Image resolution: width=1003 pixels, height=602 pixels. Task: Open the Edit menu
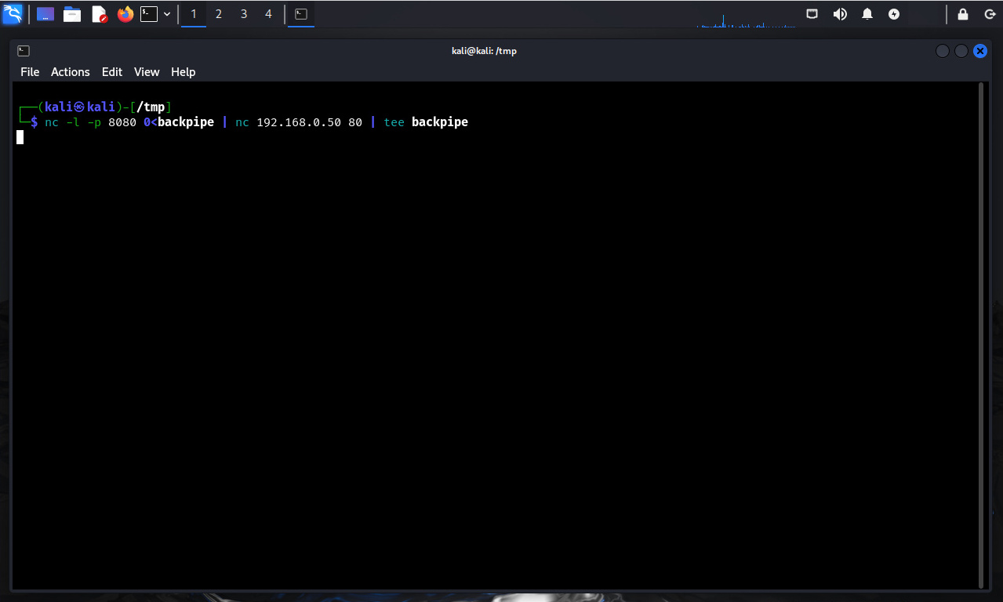[x=112, y=72]
